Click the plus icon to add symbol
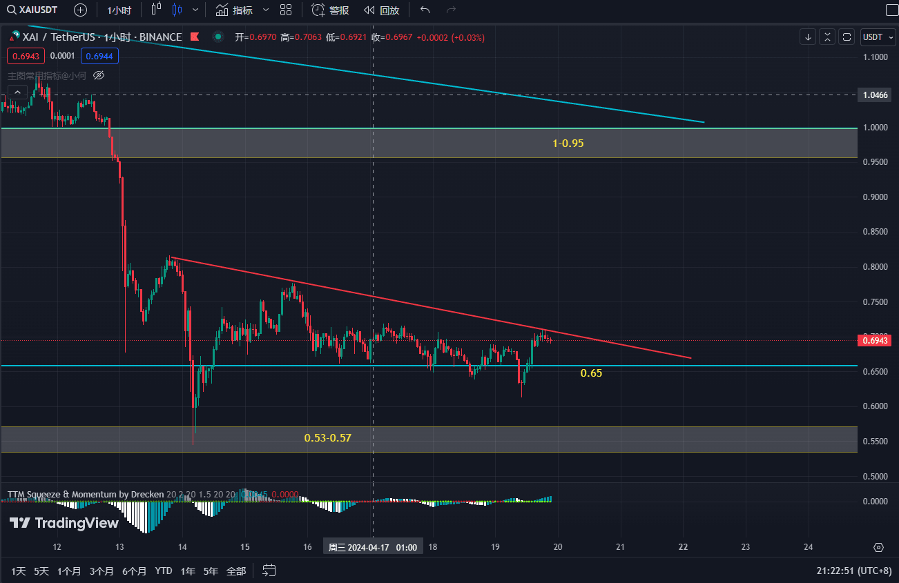Screen dimensions: 899x583 click(x=80, y=10)
